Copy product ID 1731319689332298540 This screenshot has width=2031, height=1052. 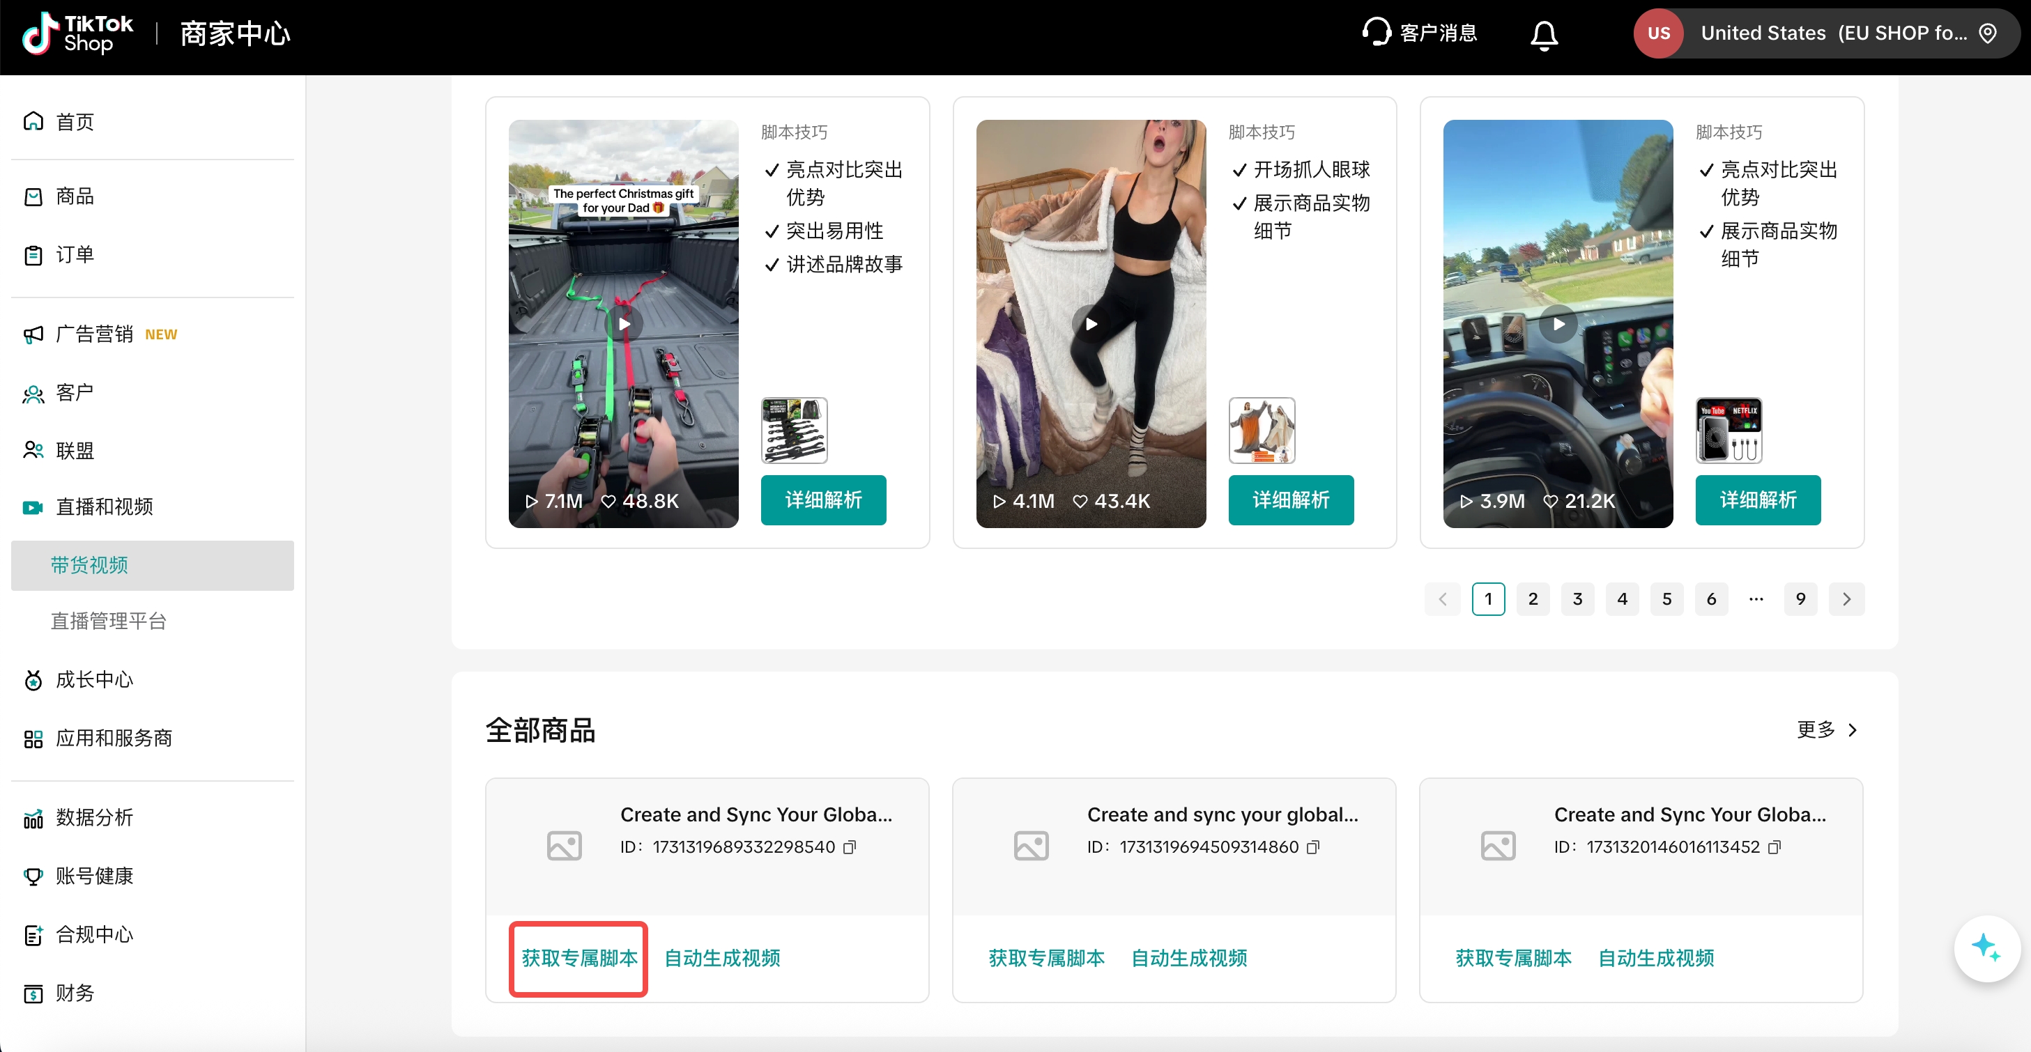[x=850, y=847]
